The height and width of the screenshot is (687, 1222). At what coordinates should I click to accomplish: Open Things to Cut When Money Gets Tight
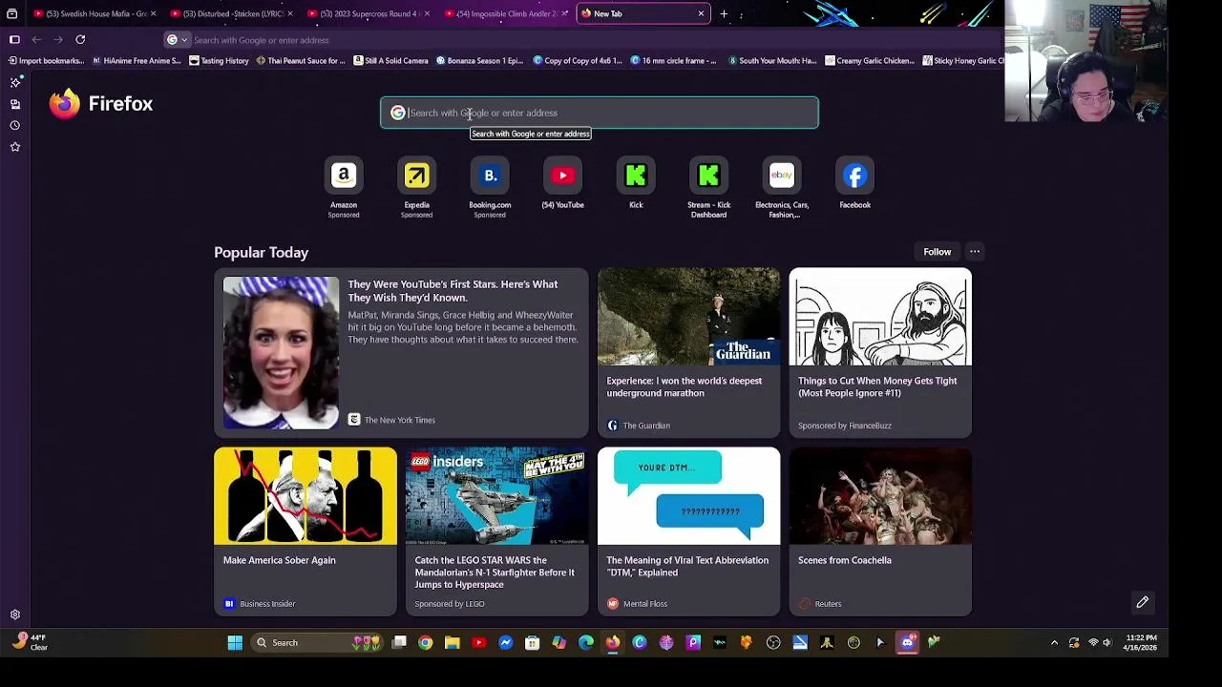point(880,352)
